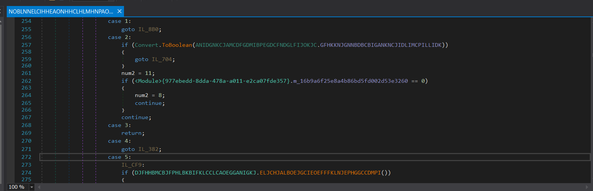593x191 pixels.
Task: Click the <Module>{977ebedd-8dda-478a-a011-e2ca07fde357} reference
Action: tap(212, 81)
